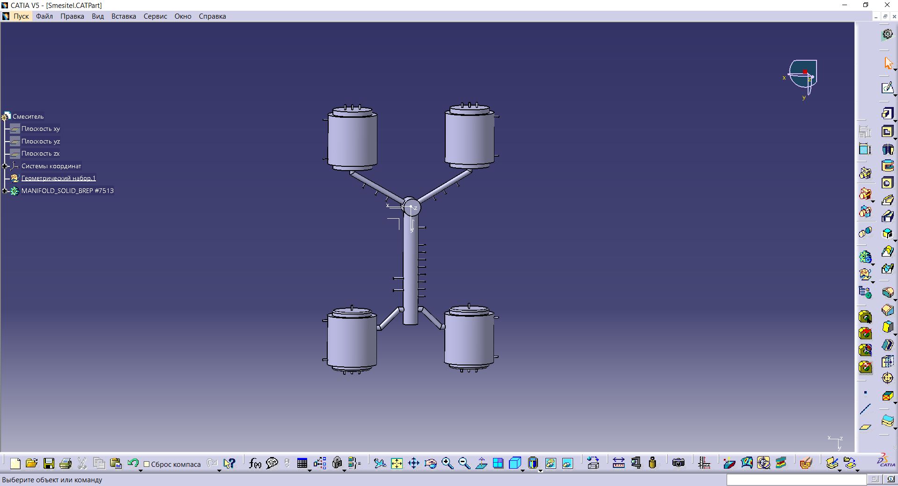The image size is (898, 486).
Task: Click the Zoom Out magnifier icon
Action: (464, 463)
